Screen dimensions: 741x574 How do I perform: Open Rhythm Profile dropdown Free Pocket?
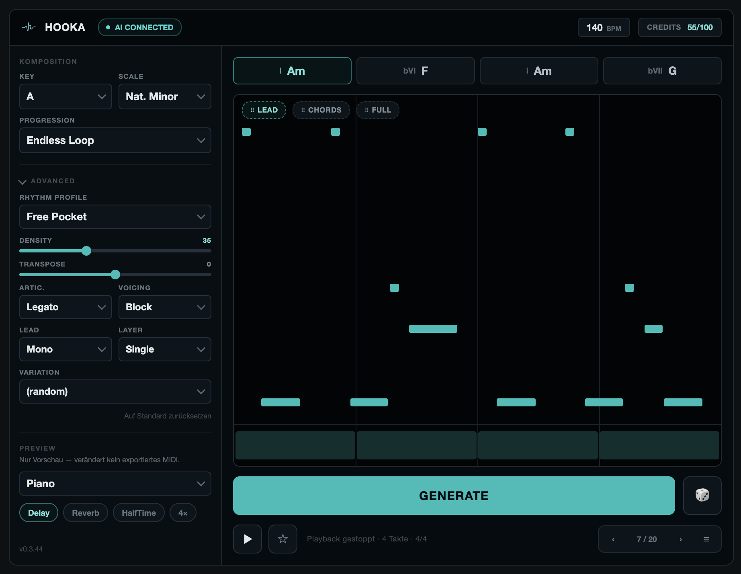tap(115, 217)
